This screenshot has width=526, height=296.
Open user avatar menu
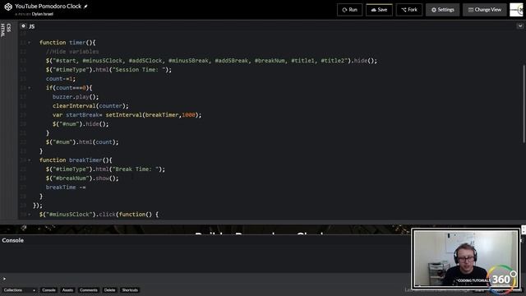click(x=516, y=10)
